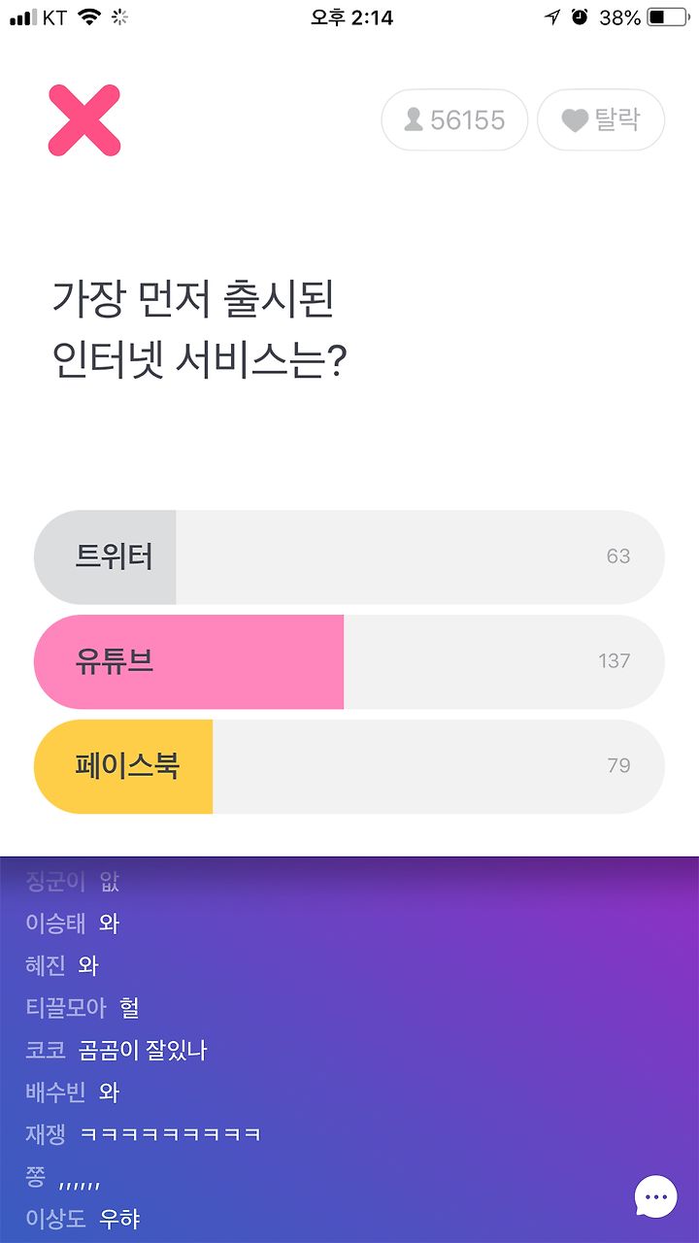Tap the alarm clock status icon
This screenshot has width=699, height=1243.
click(581, 17)
